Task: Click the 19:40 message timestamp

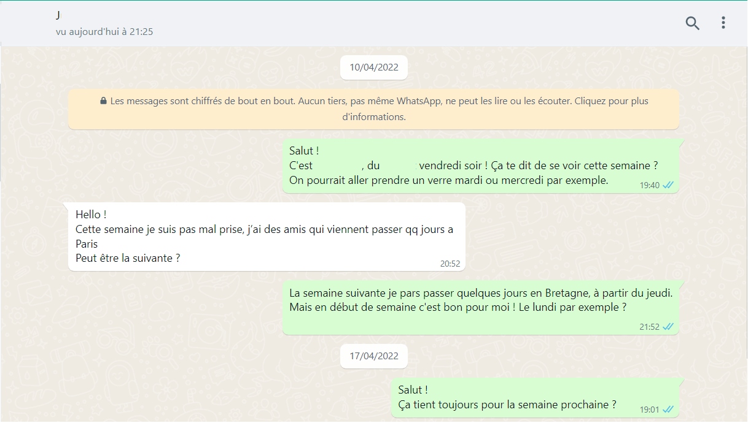Action: [649, 185]
